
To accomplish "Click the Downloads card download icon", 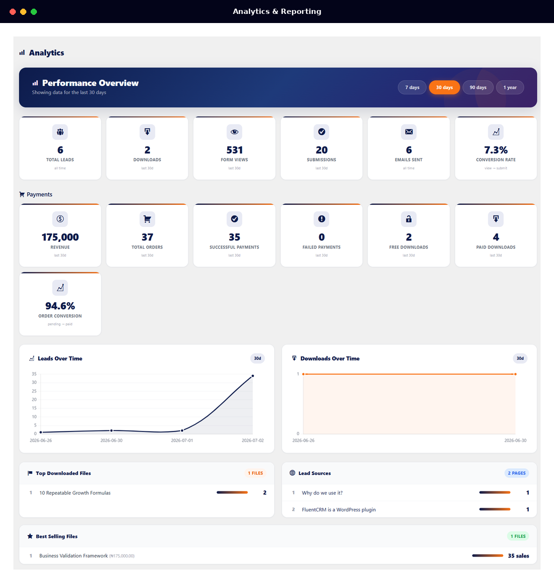I will pyautogui.click(x=147, y=132).
